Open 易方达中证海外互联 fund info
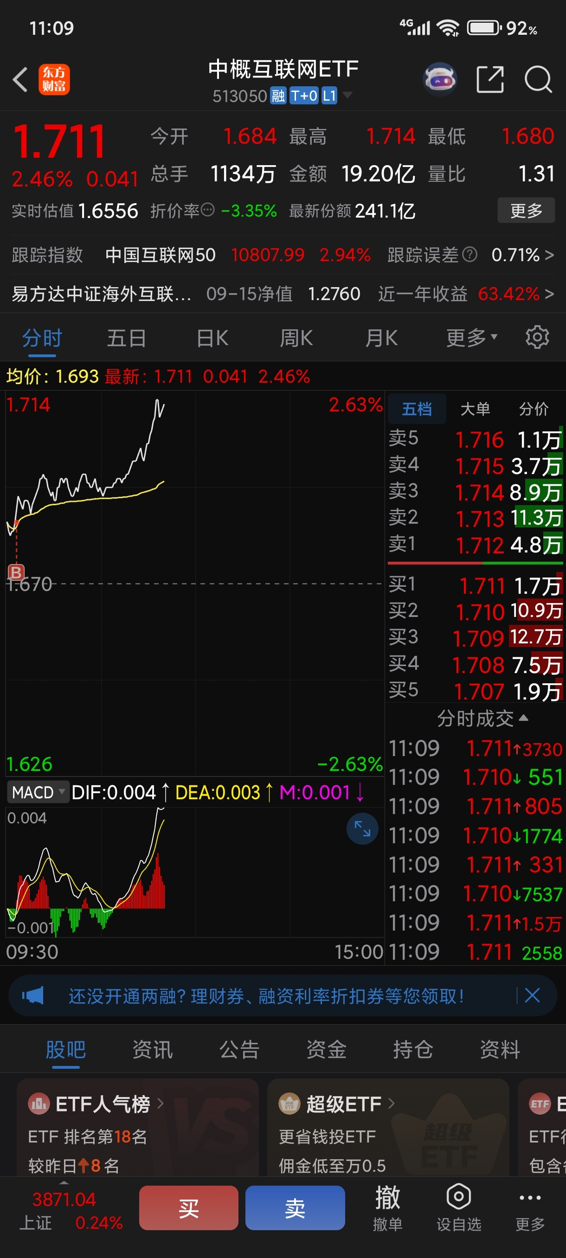This screenshot has height=1258, width=566. click(x=102, y=294)
